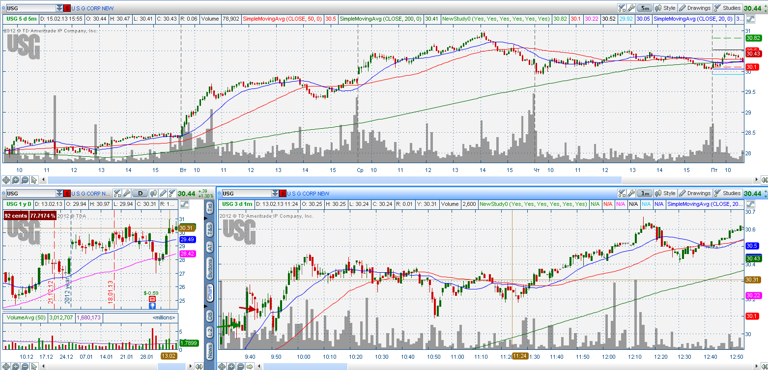
Task: Open the L2 side tab
Action: click(x=210, y=332)
